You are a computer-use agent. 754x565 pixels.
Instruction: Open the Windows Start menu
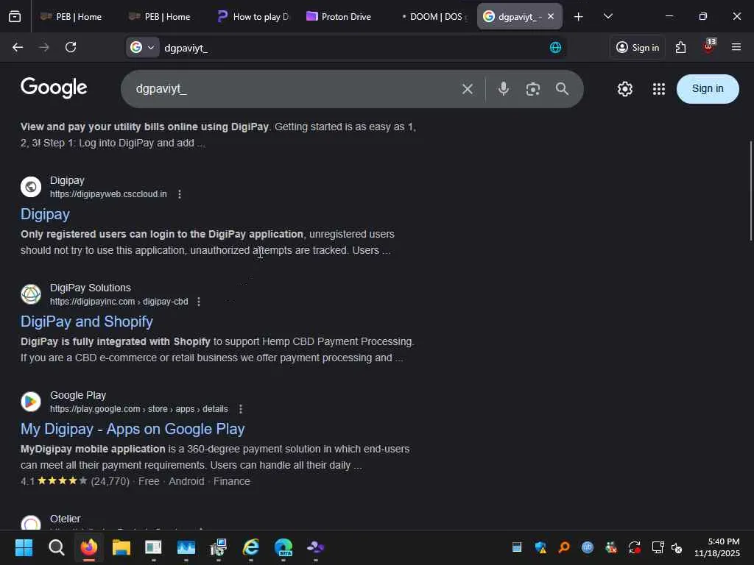[x=24, y=547]
